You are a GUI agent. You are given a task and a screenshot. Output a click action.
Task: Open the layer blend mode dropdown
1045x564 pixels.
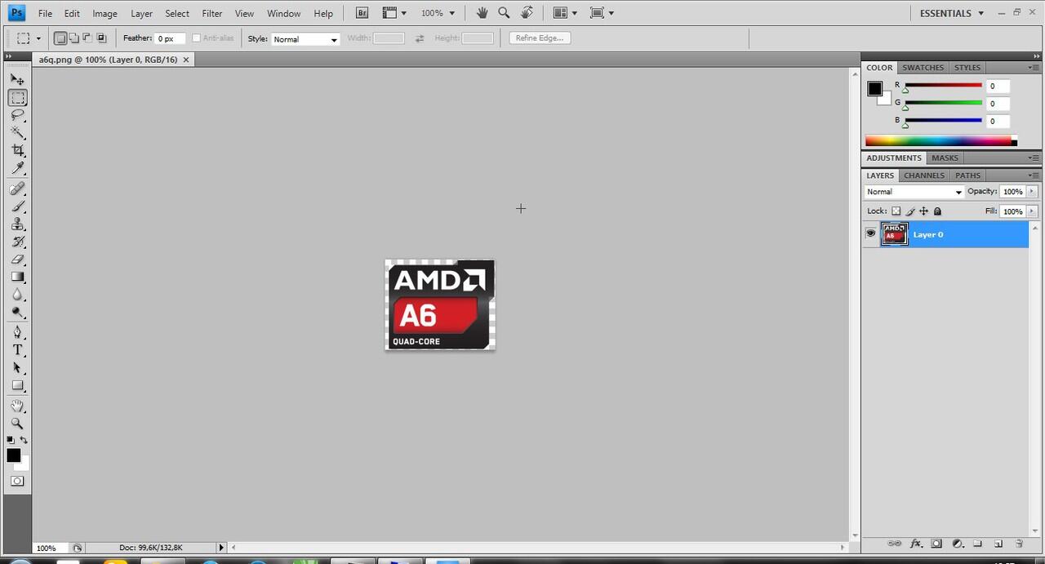(x=914, y=192)
